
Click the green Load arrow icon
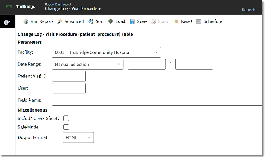(x=111, y=21)
